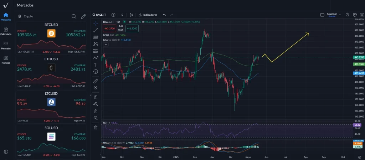The width and height of the screenshot is (365, 160).
Task: Click ETHUSD COMPRAR price 2481.91
Action: point(78,69)
